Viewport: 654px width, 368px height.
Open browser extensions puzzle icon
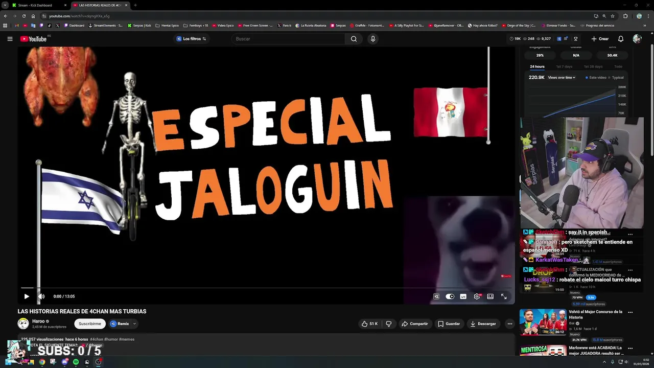625,16
